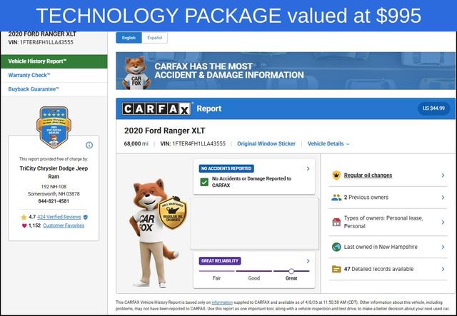Click 47 Detailed records available text

(x=378, y=269)
